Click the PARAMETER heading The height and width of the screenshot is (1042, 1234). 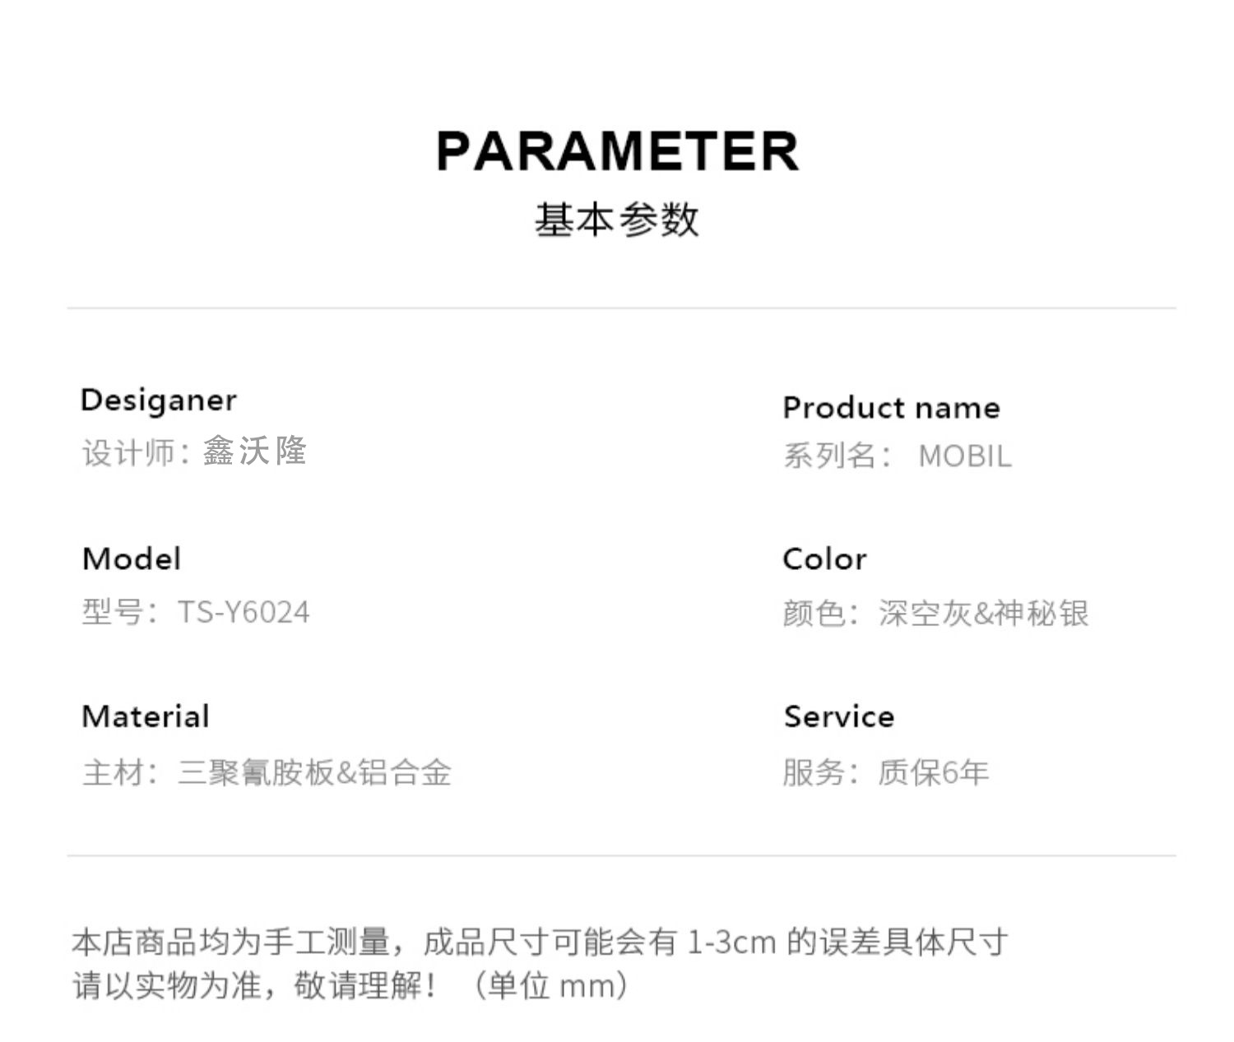(x=617, y=151)
